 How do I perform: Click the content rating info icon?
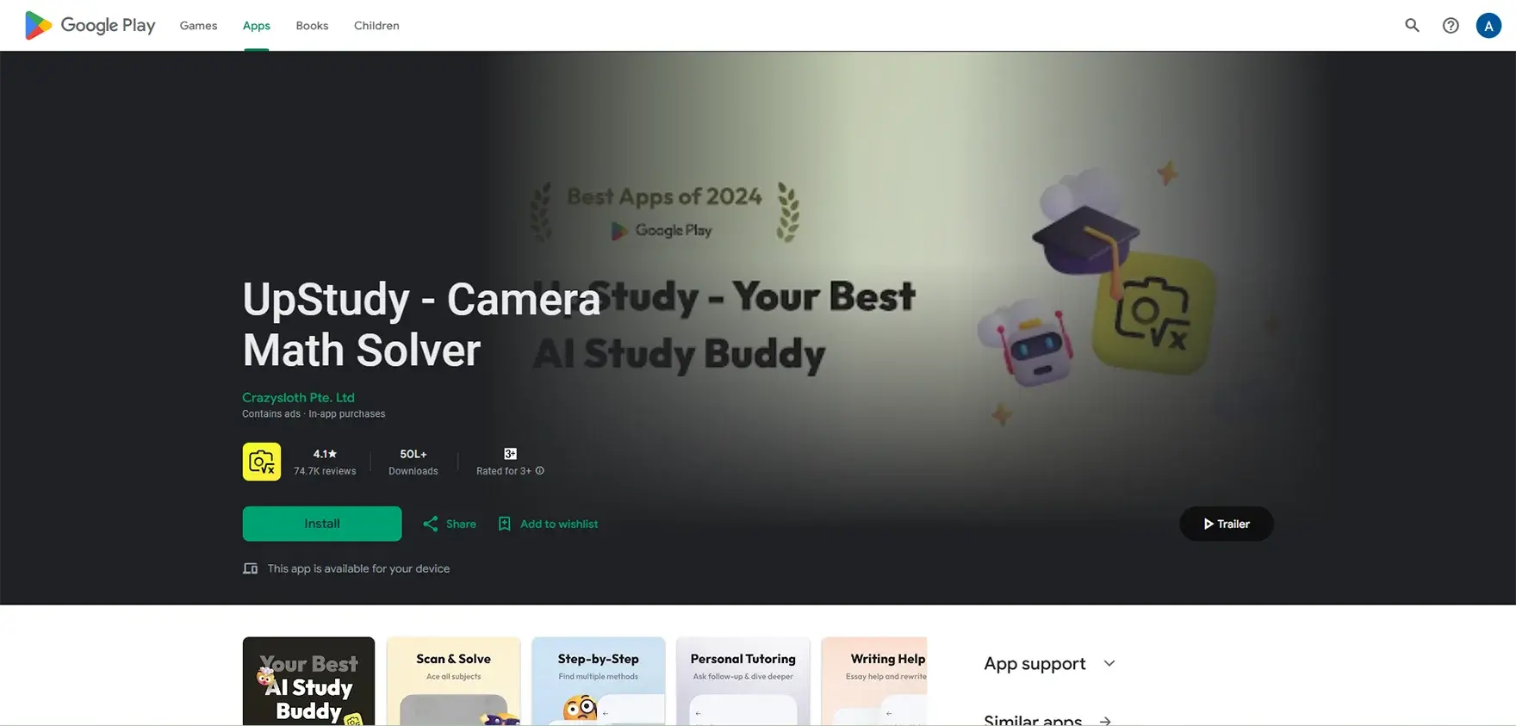[x=540, y=471]
